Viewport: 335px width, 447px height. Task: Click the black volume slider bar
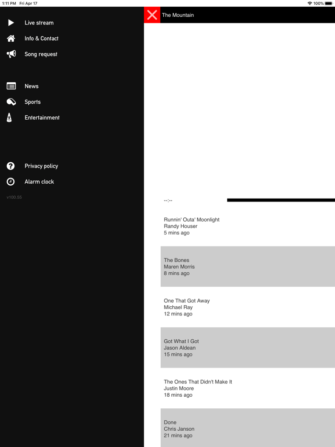click(x=281, y=200)
